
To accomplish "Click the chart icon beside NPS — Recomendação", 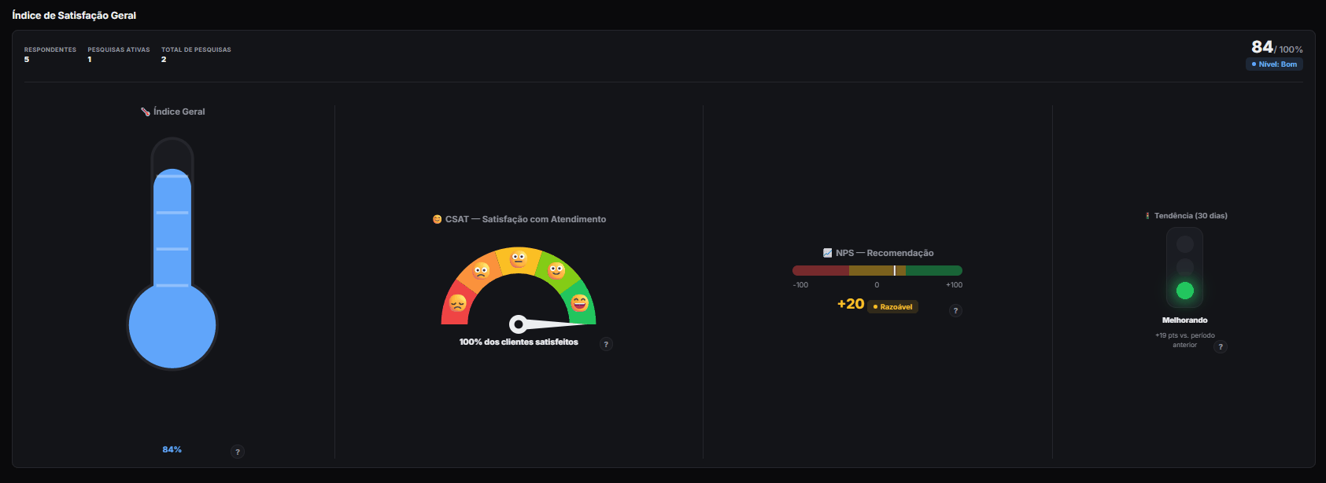I will coord(827,253).
